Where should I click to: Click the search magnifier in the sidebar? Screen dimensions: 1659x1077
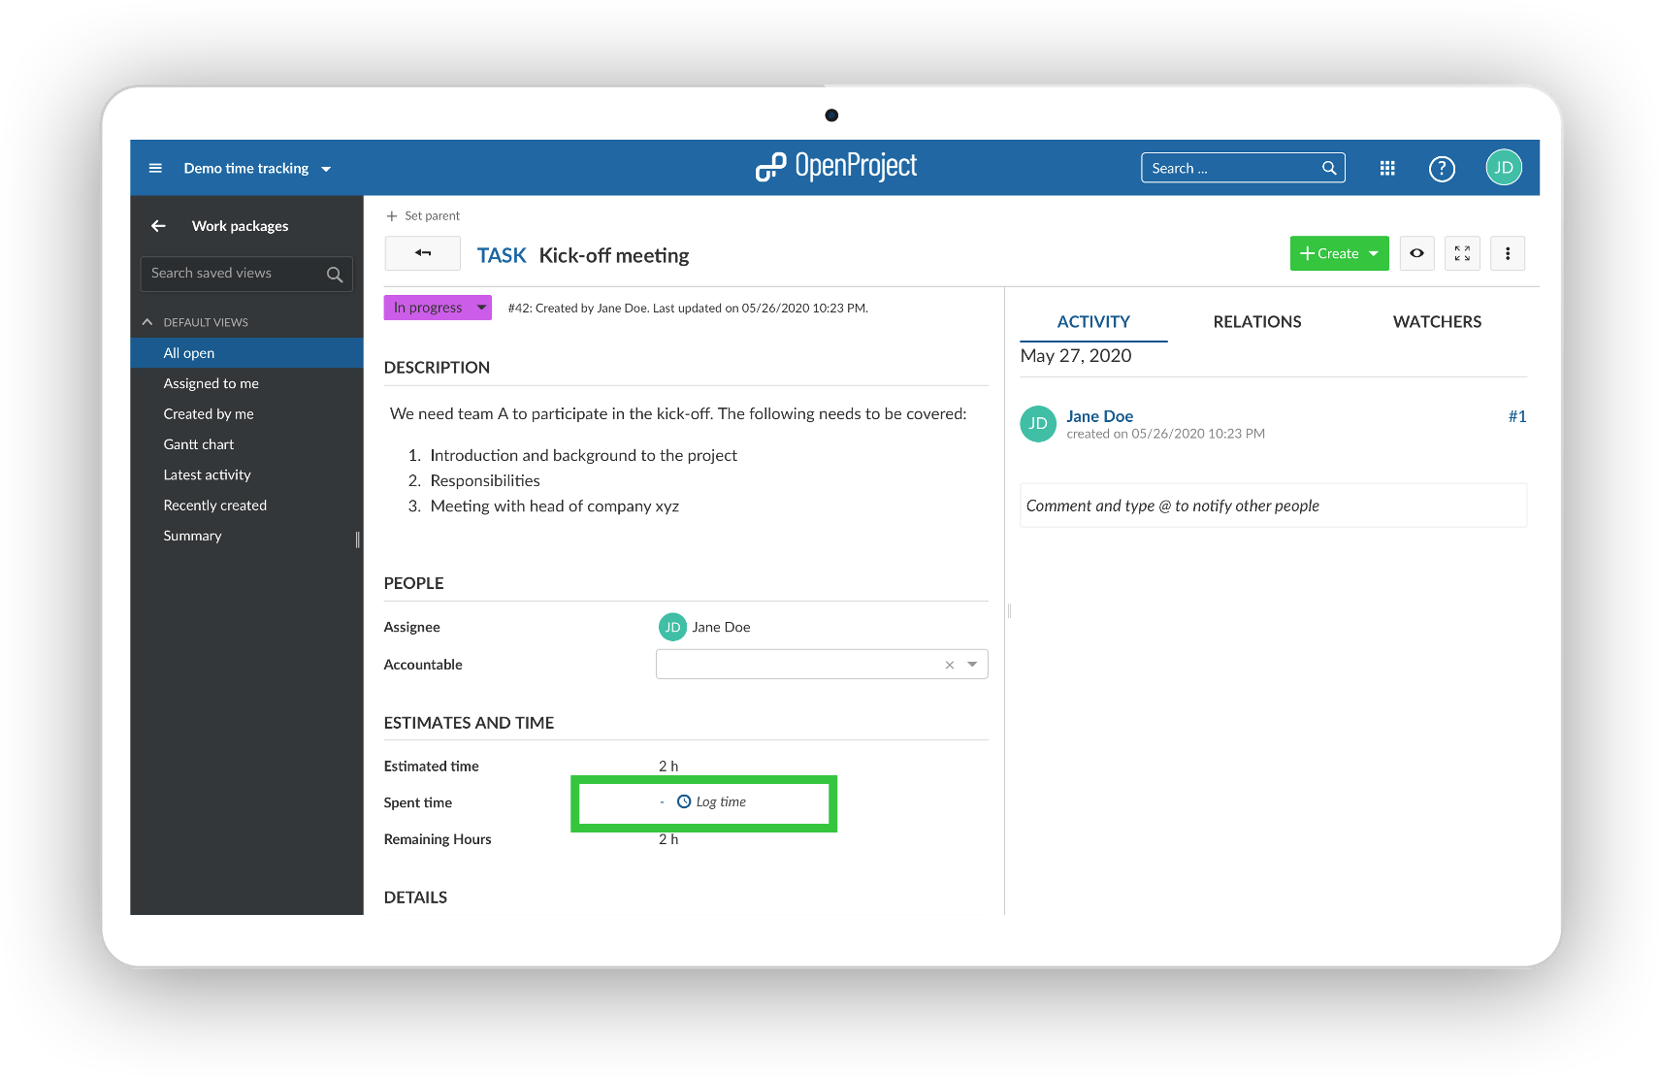click(x=334, y=274)
